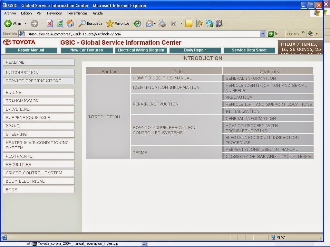Expand the Vínculos chevron
Screen dimensions: 330x247
tap(303, 32)
